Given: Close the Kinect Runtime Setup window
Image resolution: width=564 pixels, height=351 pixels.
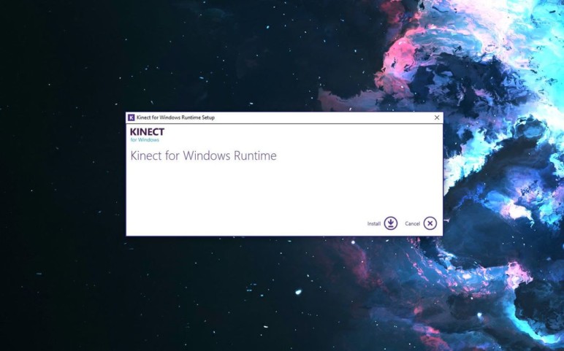Looking at the screenshot, I should point(437,117).
